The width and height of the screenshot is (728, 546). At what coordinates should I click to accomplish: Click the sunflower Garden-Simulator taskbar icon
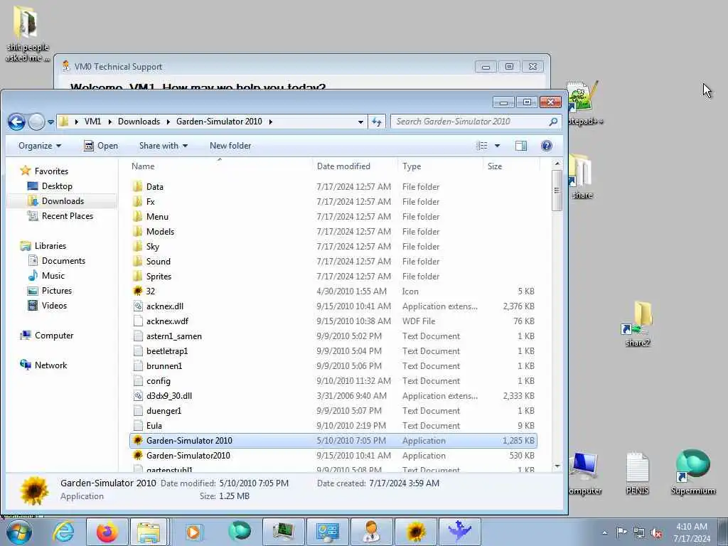click(x=415, y=532)
